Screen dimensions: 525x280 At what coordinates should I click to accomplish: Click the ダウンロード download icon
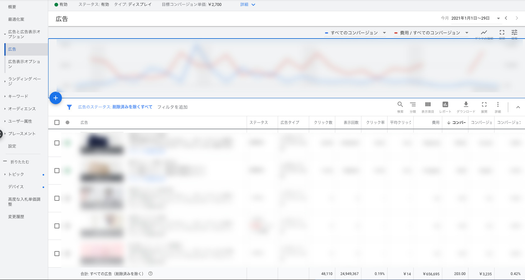point(466,105)
